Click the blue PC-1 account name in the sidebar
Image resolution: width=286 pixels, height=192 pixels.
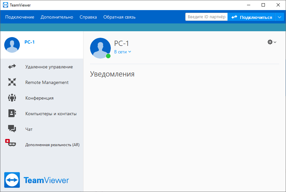30,42
